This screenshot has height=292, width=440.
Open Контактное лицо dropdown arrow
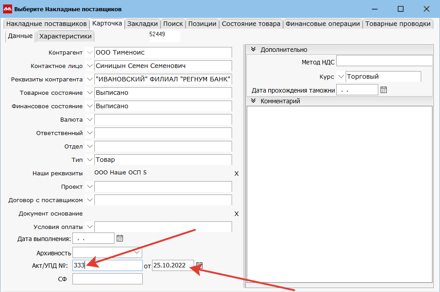point(89,66)
